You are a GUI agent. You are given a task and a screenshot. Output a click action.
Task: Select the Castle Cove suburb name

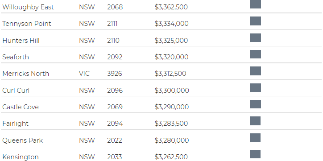click(x=21, y=107)
